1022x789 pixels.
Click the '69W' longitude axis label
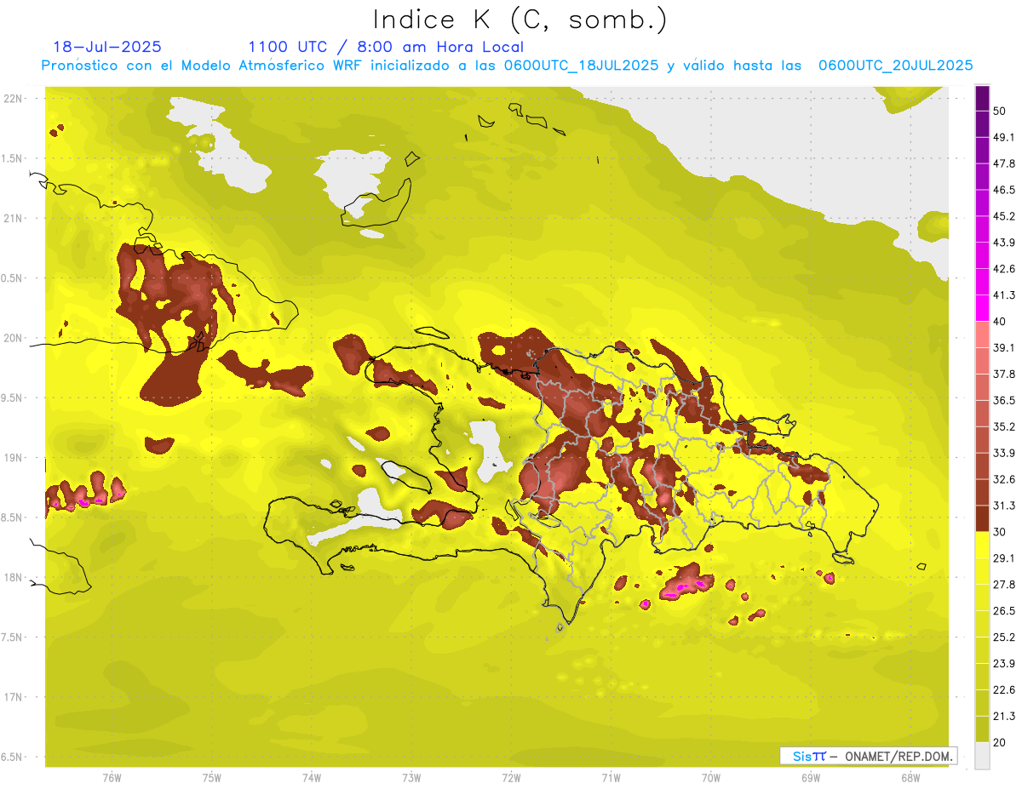[811, 778]
